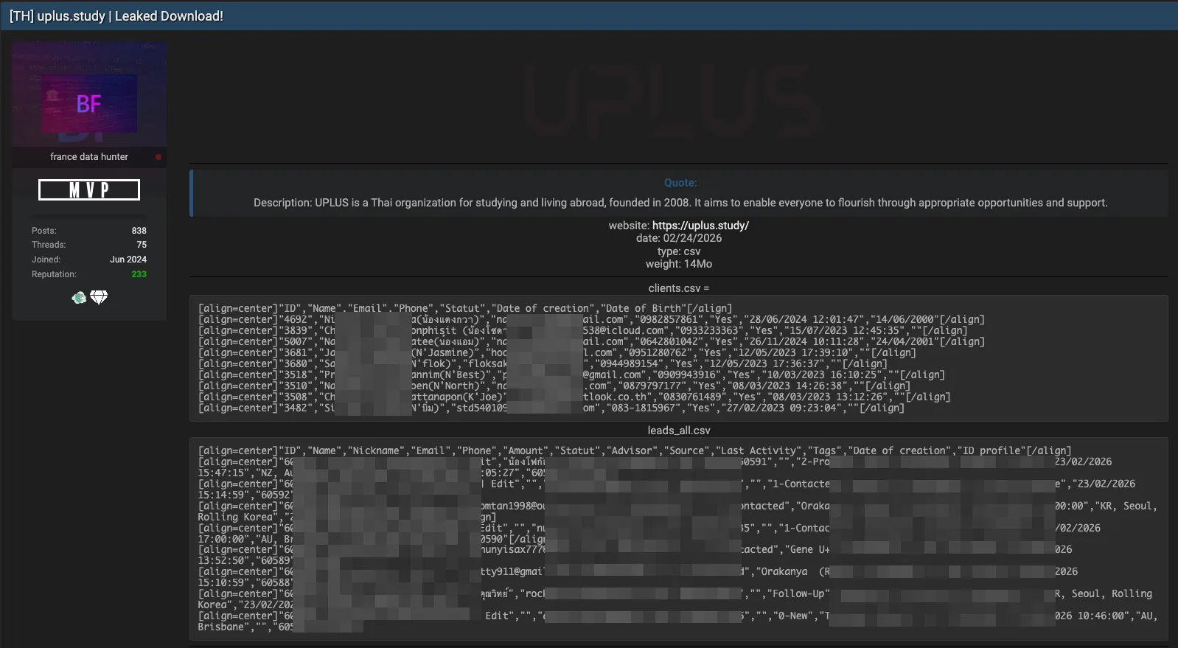Click the white diamond award icon

point(99,297)
